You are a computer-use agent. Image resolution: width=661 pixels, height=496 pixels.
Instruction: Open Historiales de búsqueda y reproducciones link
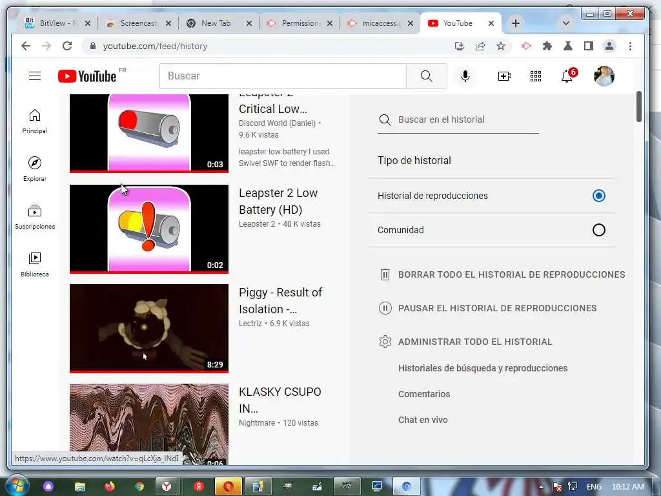483,368
